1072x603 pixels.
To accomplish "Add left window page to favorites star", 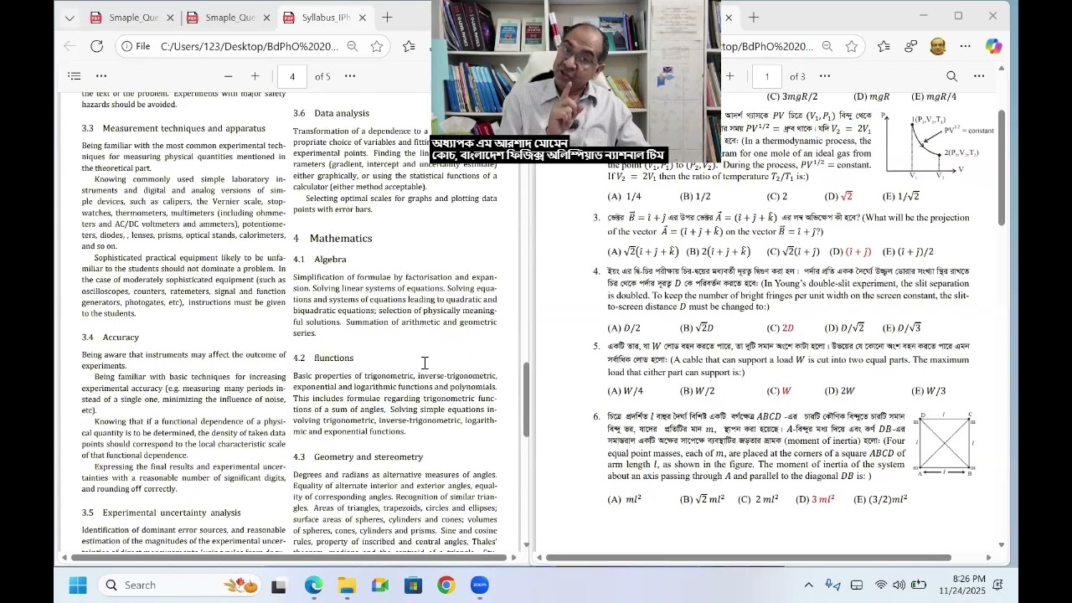I will [377, 46].
